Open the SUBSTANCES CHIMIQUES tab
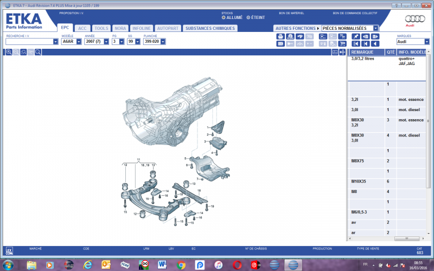This screenshot has height=271, width=434. (210, 28)
